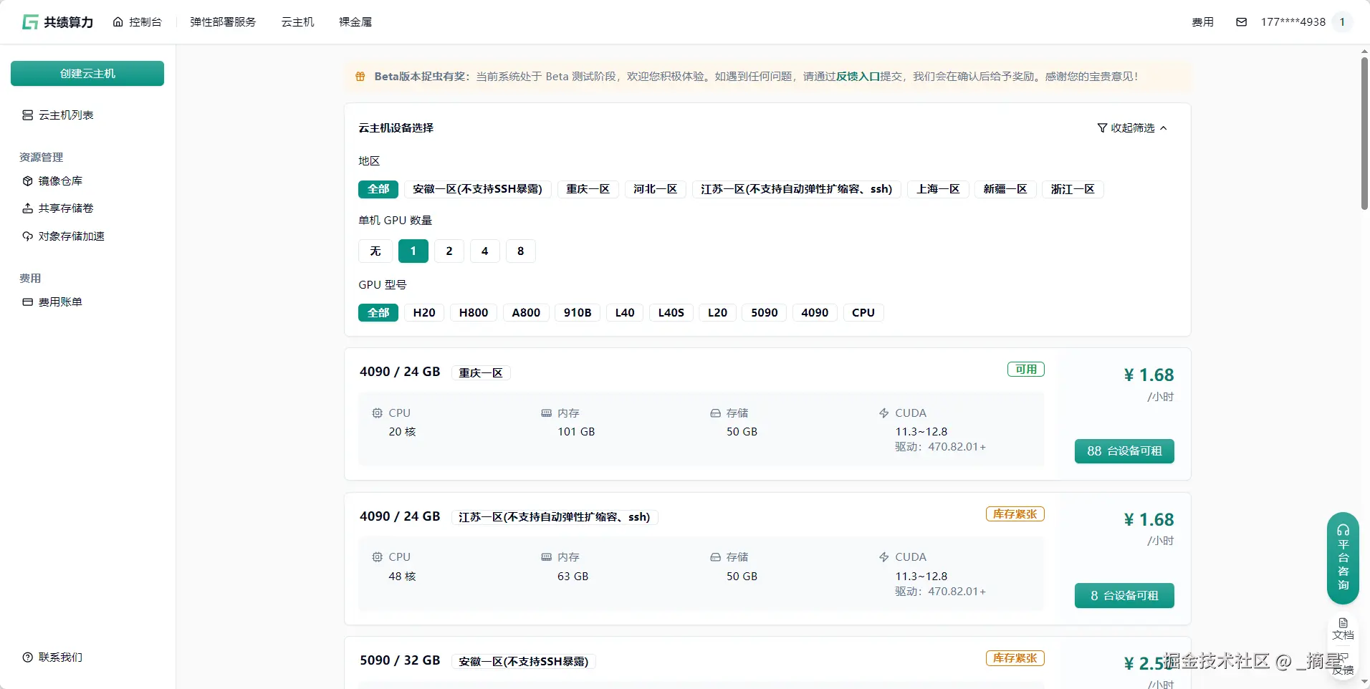The image size is (1370, 689).
Task: Select GPU model L40
Action: click(x=625, y=313)
